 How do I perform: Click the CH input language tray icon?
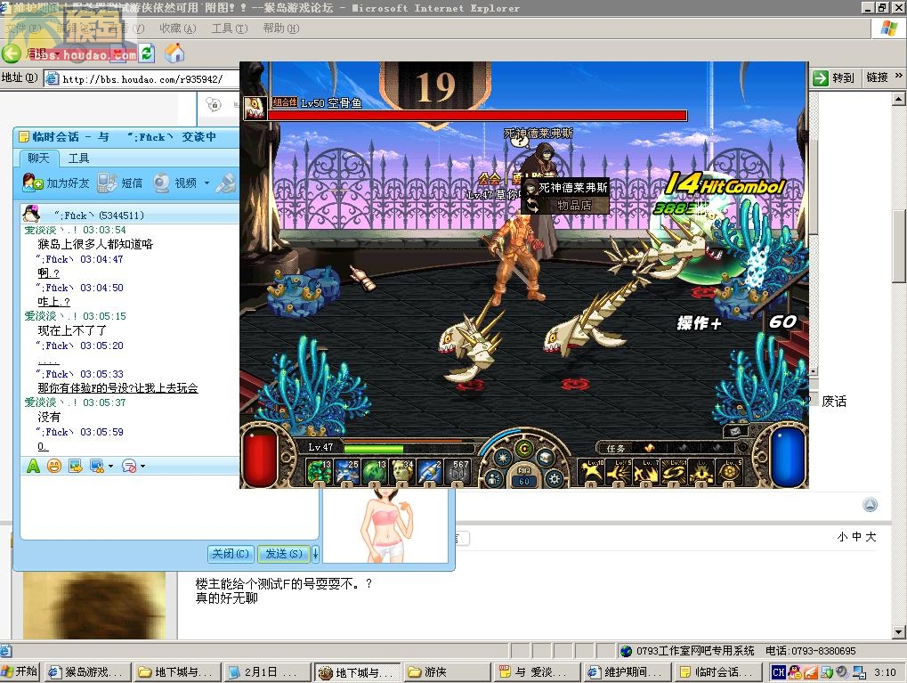pos(779,672)
